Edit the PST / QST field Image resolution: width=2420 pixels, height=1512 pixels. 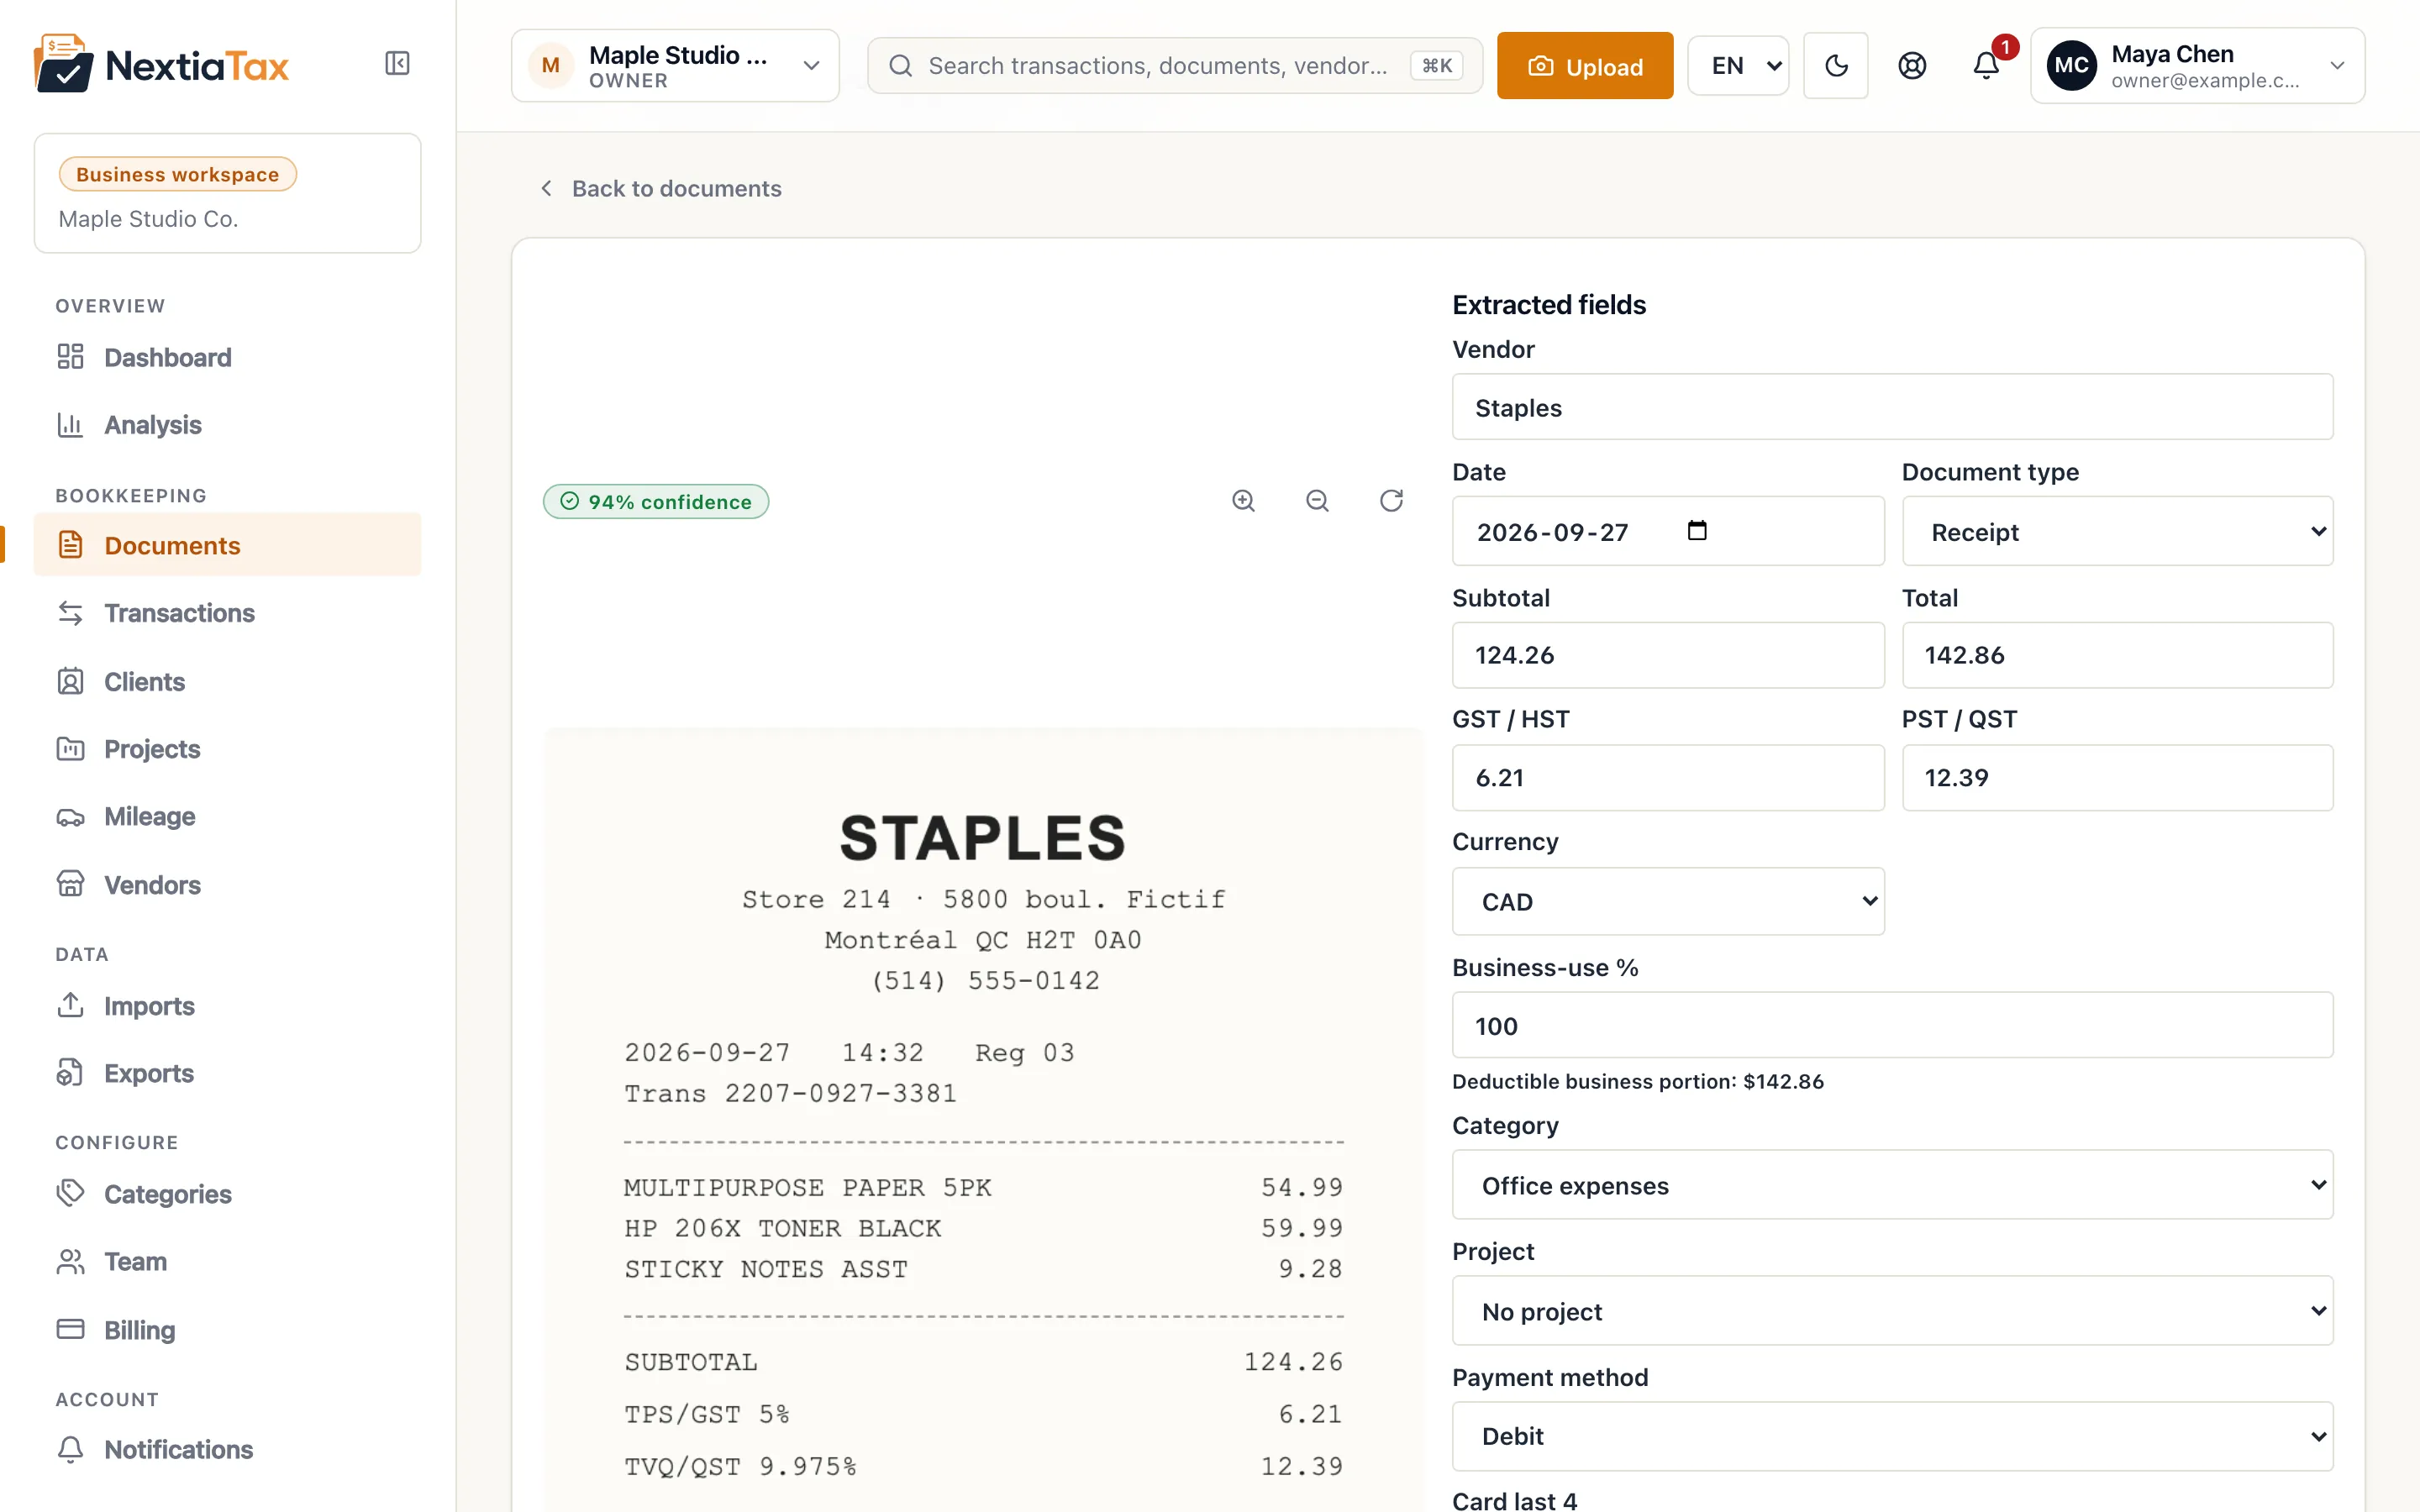(x=2117, y=777)
